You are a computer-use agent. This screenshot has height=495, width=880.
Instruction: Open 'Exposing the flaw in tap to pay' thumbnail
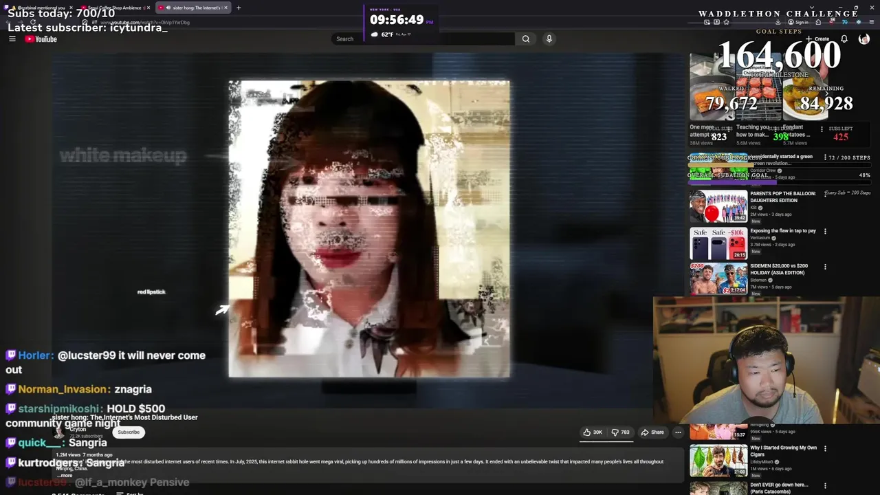(718, 243)
